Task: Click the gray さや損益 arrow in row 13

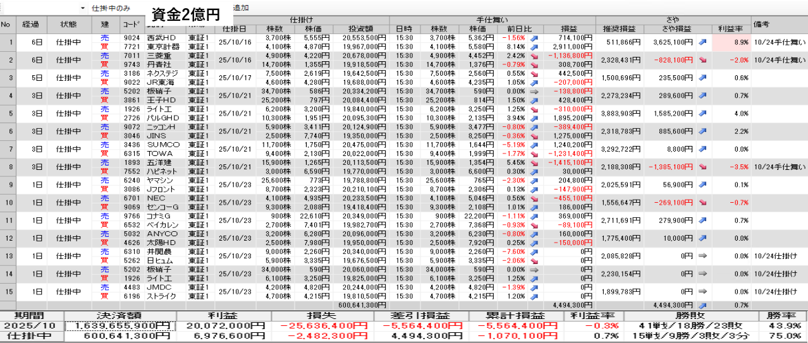Action: click(x=703, y=256)
